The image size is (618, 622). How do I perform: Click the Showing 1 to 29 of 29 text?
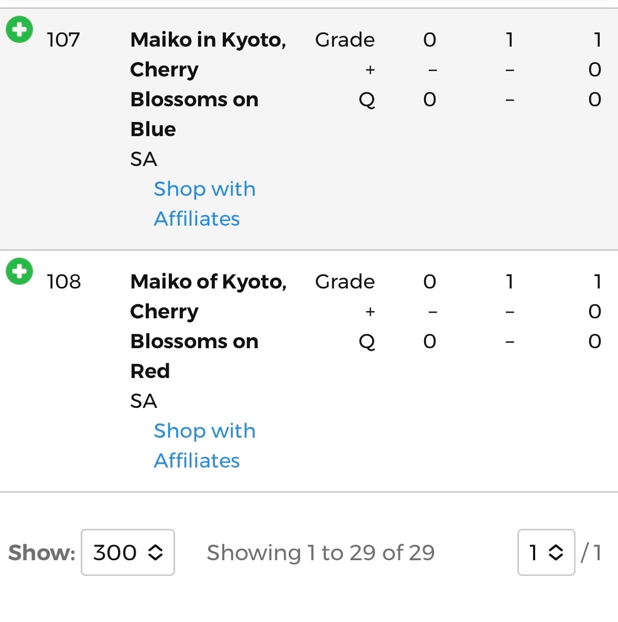pyautogui.click(x=321, y=552)
